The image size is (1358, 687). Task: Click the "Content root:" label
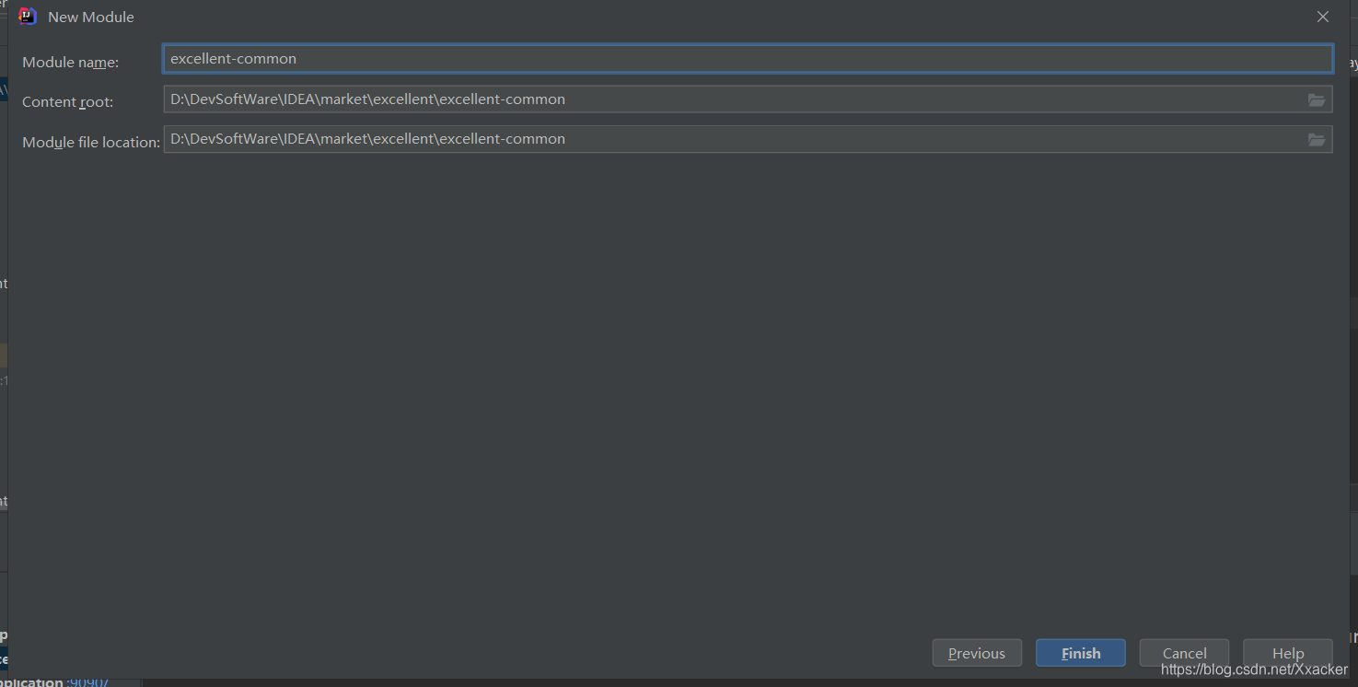click(x=68, y=102)
